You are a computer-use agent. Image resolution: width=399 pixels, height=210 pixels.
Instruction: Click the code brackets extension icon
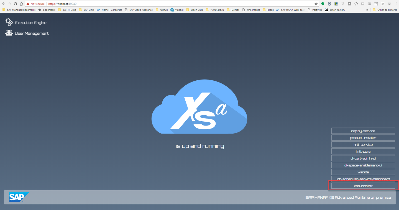click(356, 4)
